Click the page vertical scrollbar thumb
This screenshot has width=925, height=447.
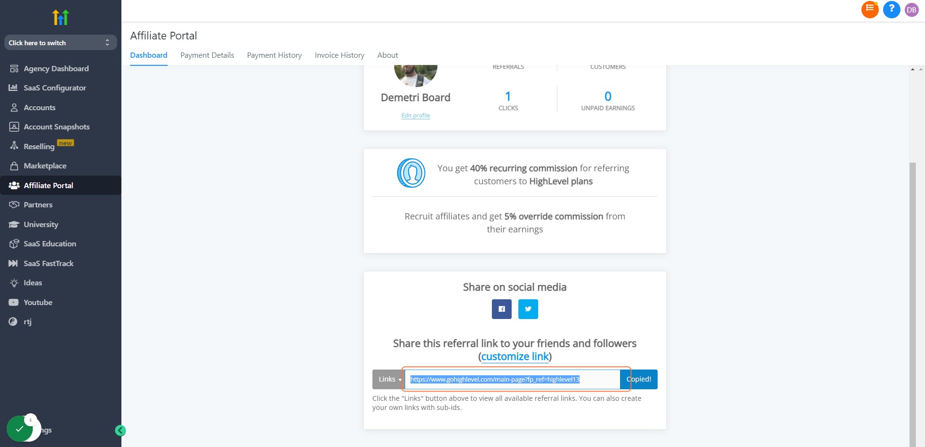(912, 304)
